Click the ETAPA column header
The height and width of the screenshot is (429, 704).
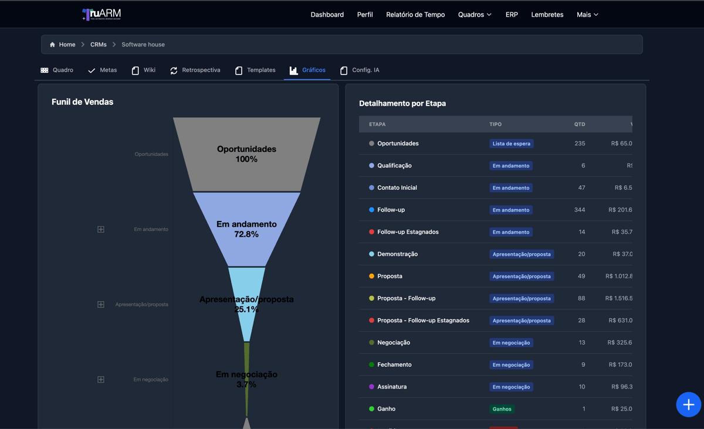point(377,124)
